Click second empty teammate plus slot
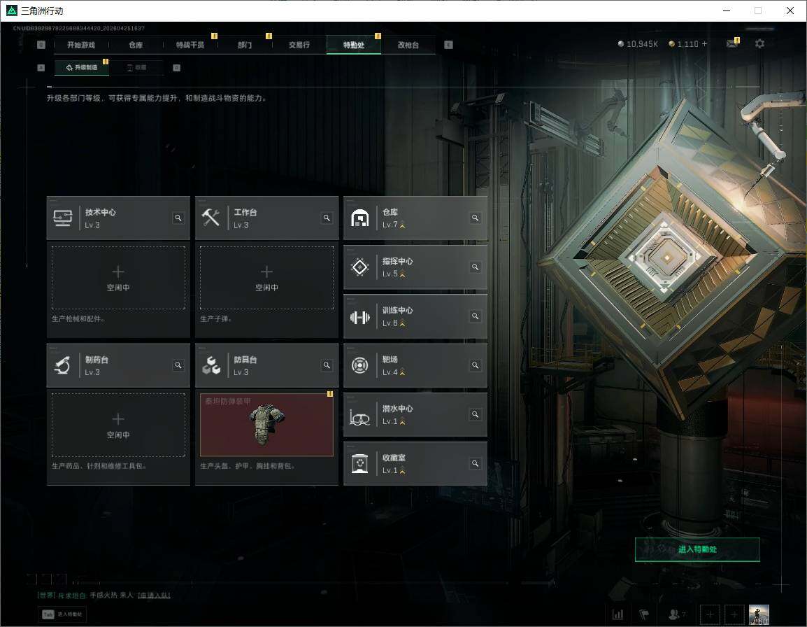This screenshot has width=807, height=627. pos(734,614)
